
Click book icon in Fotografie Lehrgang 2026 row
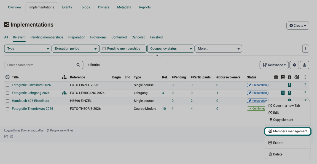[x=283, y=93]
